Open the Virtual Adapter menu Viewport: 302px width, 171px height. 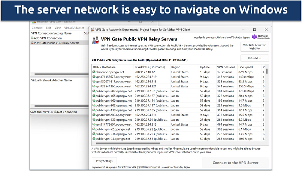[x=74, y=28]
